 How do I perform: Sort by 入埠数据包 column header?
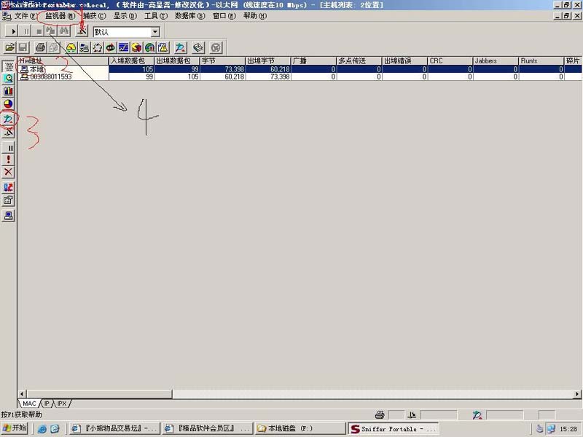[131, 61]
